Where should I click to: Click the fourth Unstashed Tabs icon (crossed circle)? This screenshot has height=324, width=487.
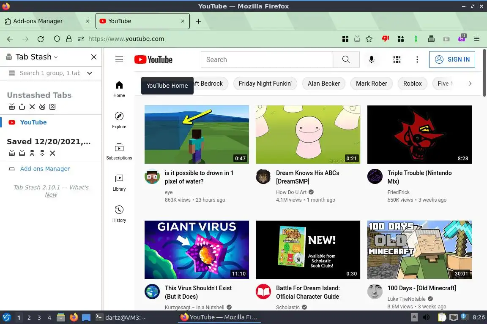tap(42, 107)
